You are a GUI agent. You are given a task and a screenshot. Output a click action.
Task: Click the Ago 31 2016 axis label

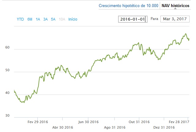115,127
